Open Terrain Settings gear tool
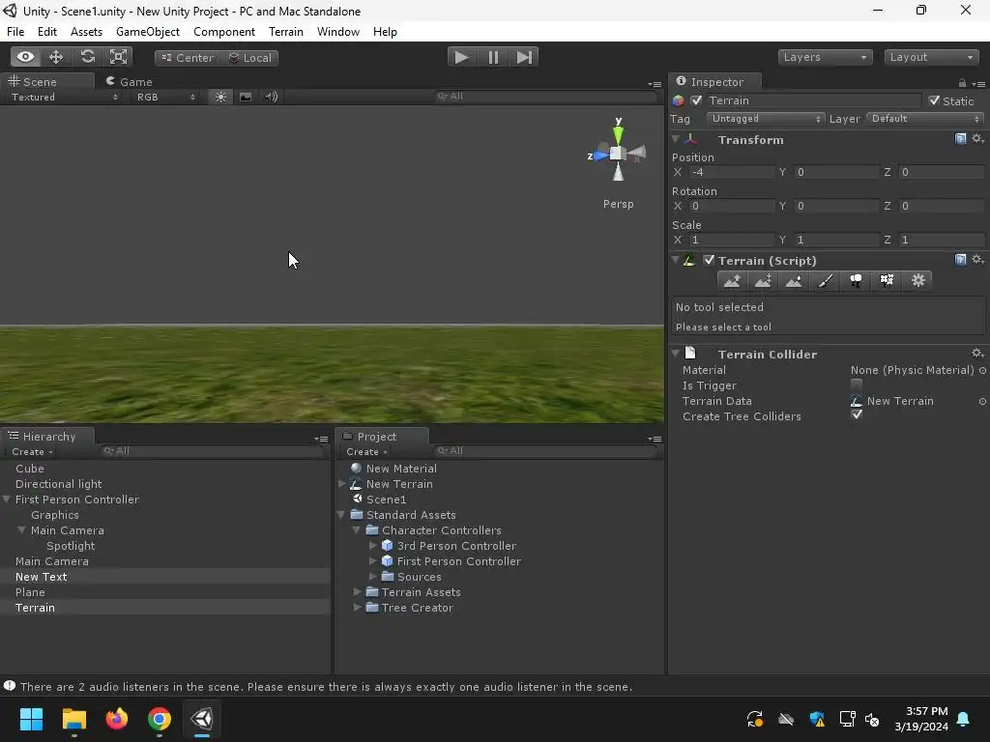Viewport: 990px width, 742px height. [918, 281]
